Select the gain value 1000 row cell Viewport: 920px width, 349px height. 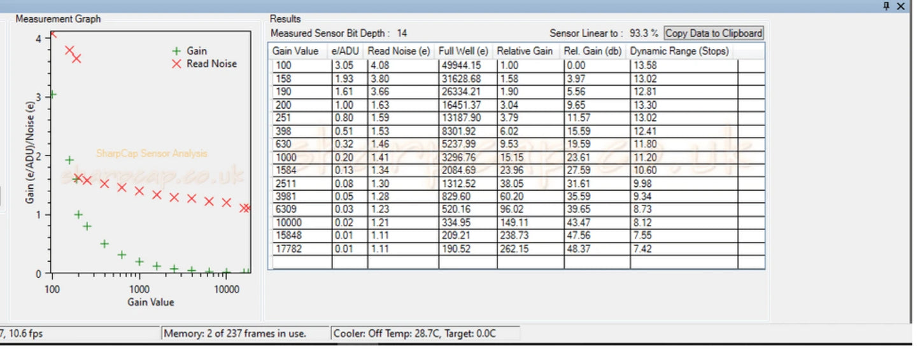(302, 157)
